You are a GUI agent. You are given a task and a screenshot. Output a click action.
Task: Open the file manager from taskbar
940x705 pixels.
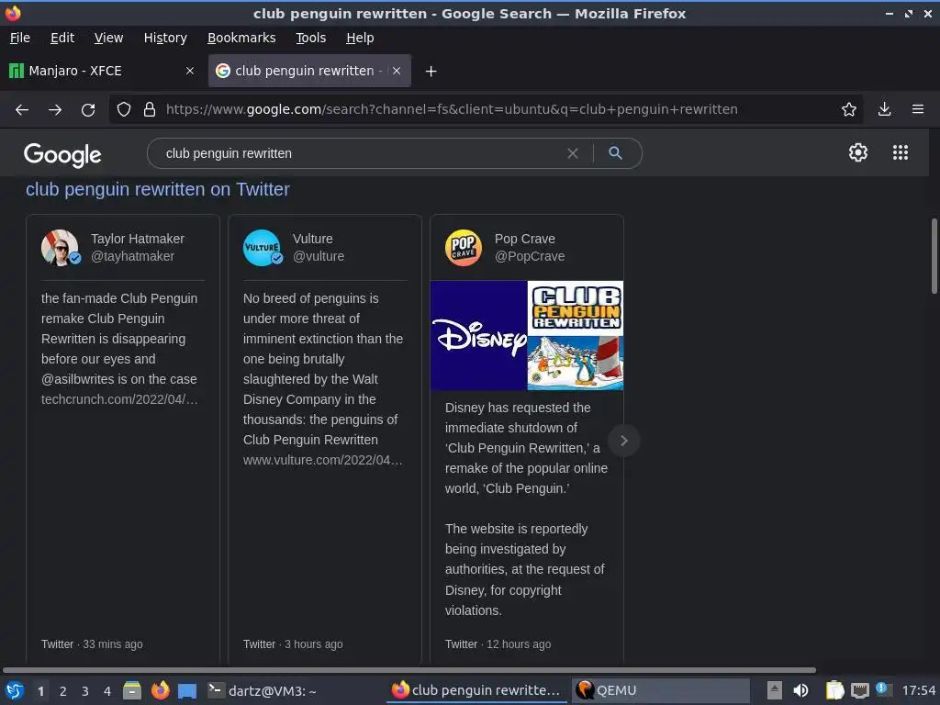pyautogui.click(x=132, y=690)
